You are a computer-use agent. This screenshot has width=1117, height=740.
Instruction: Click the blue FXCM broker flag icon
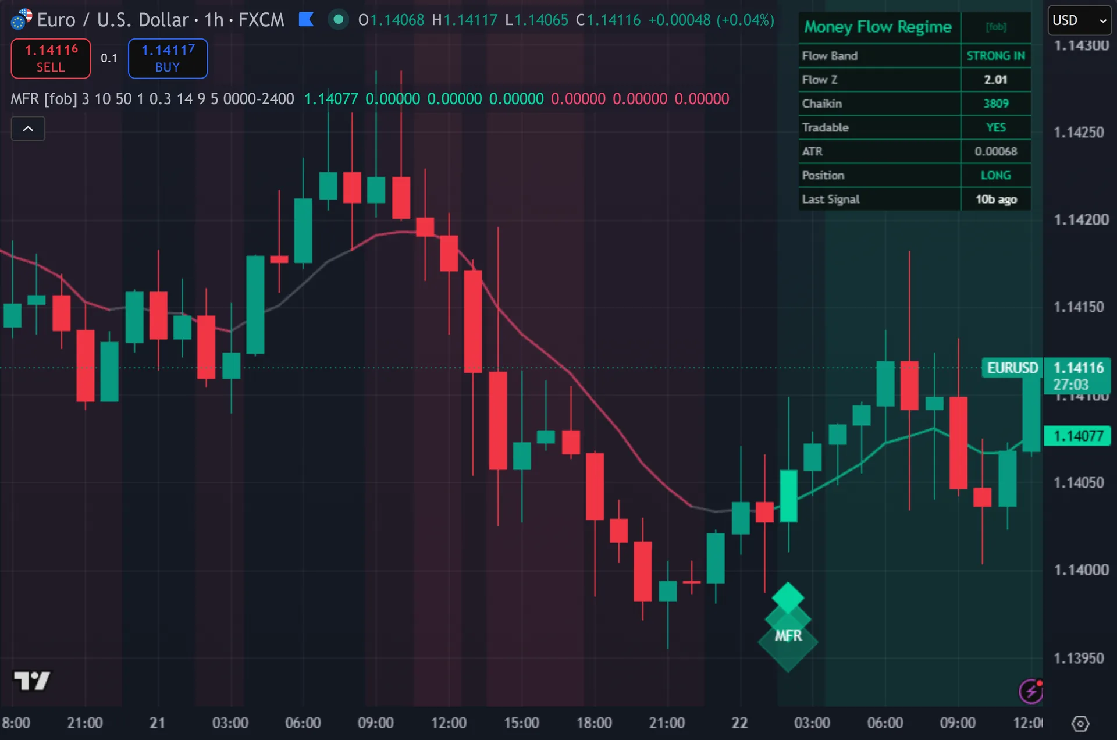(306, 20)
